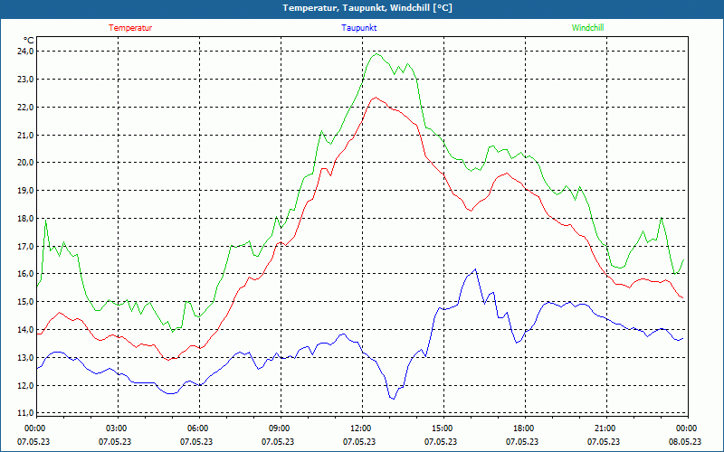Select the 06:00 time axis label
This screenshot has height=452, width=724.
click(x=197, y=428)
